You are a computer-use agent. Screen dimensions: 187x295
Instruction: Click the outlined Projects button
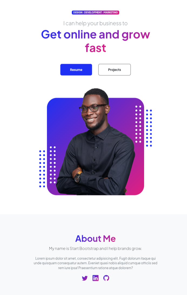114,69
